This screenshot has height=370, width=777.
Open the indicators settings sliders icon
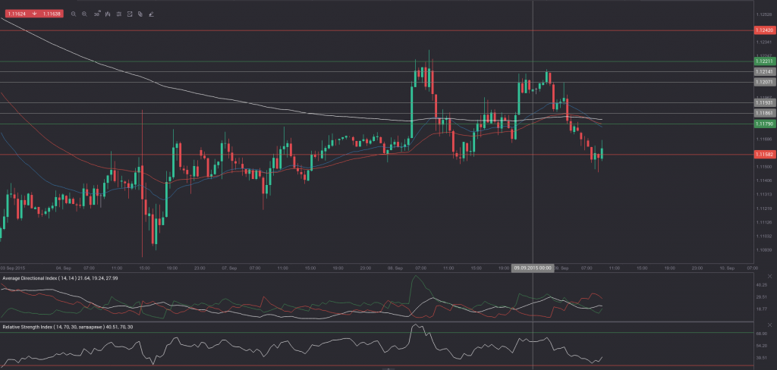119,14
